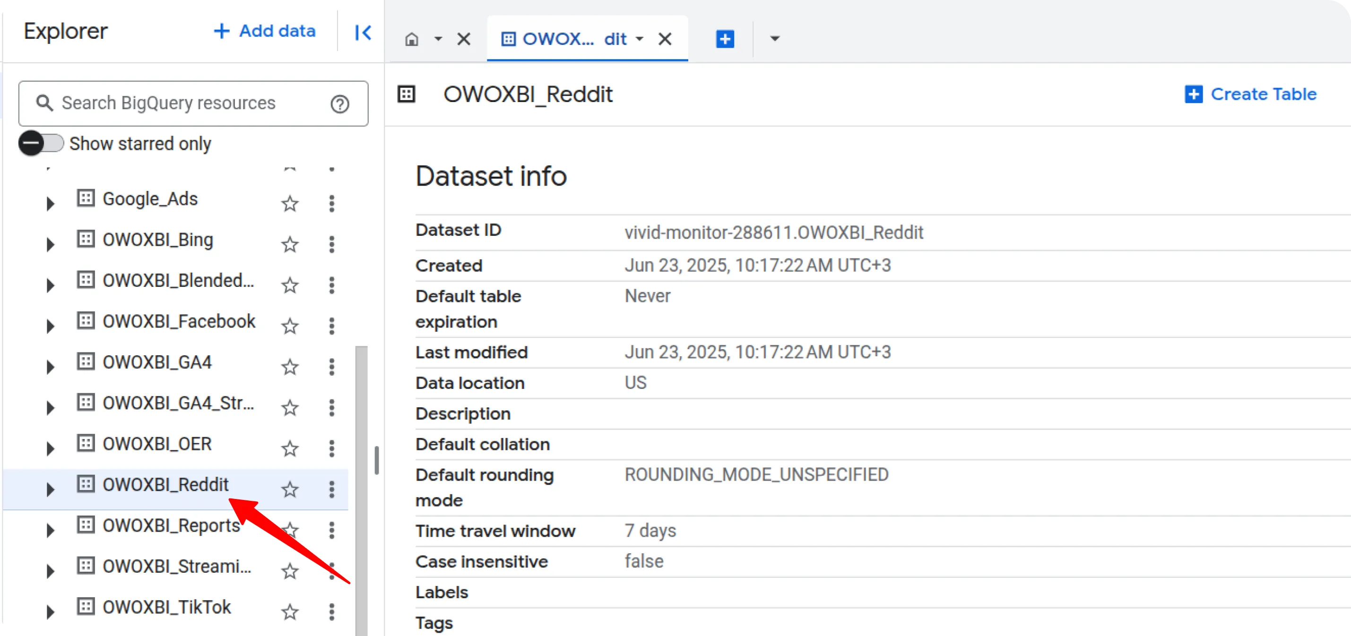The height and width of the screenshot is (636, 1351).
Task: Click Create Table button
Action: pos(1250,94)
